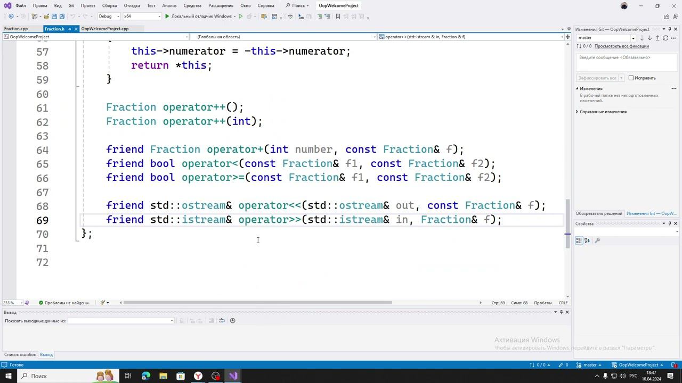
Task: Open Microsoft Store from the taskbar
Action: 181,376
